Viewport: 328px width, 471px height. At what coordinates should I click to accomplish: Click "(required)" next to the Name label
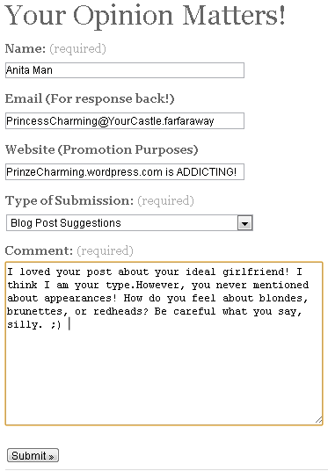point(77,48)
